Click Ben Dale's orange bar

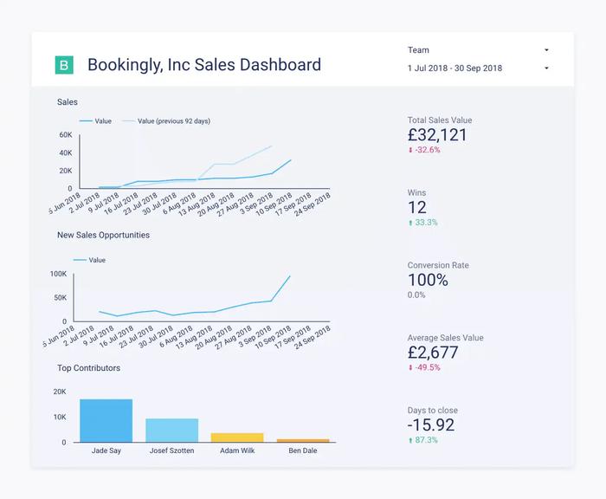coord(303,440)
